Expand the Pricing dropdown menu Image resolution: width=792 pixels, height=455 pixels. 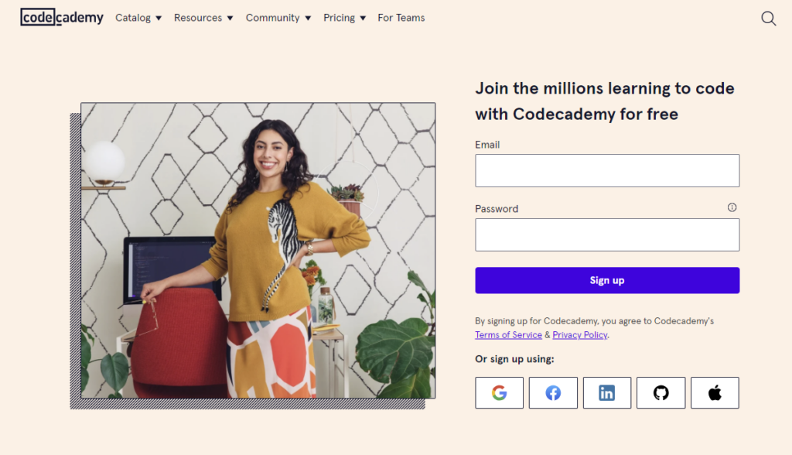coord(345,18)
